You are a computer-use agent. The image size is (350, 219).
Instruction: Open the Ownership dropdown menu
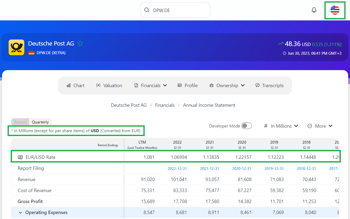coord(227,86)
